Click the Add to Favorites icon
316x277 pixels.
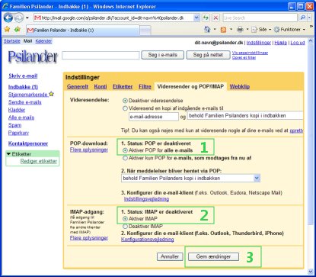pyautogui.click(x=18, y=30)
